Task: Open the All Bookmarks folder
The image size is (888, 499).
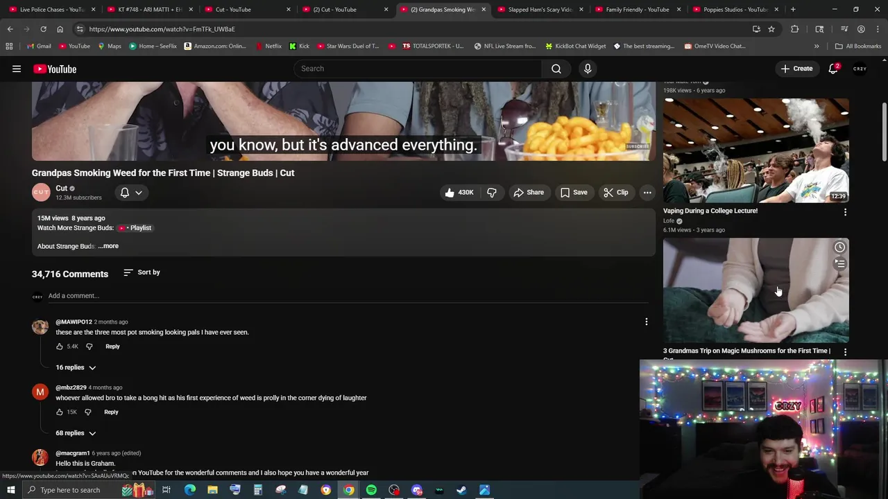Action: tap(858, 46)
